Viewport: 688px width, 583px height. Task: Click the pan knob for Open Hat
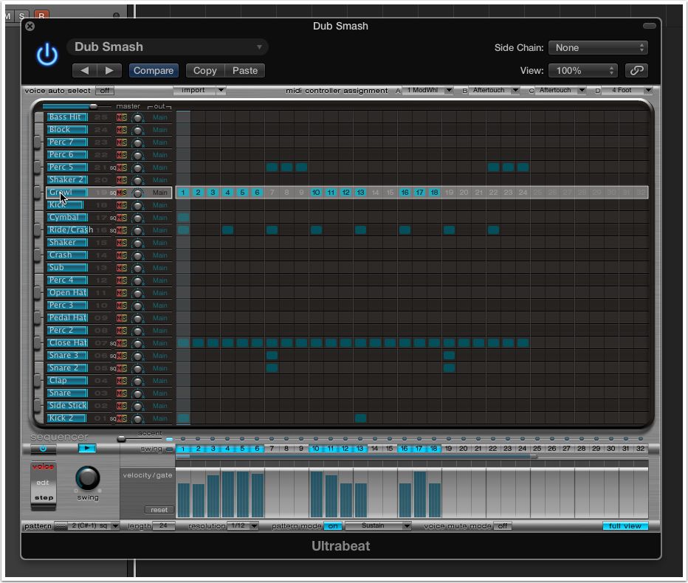pos(138,294)
